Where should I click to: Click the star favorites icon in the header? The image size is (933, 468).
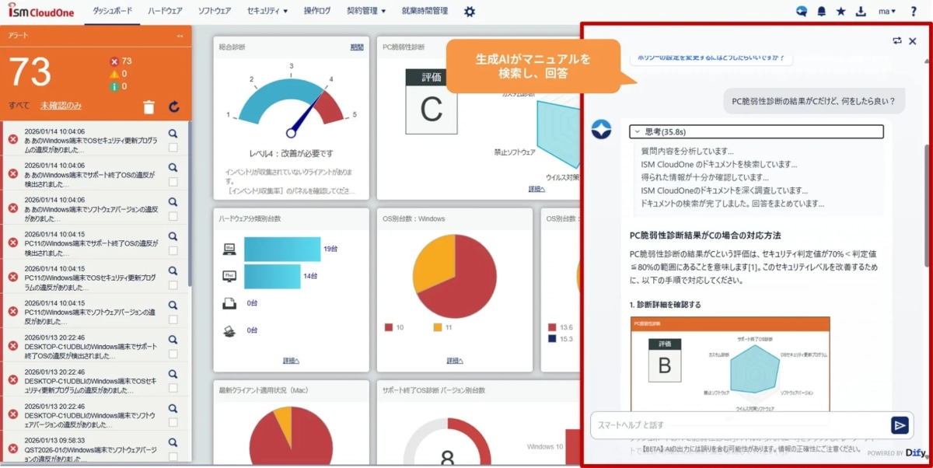[x=841, y=11]
